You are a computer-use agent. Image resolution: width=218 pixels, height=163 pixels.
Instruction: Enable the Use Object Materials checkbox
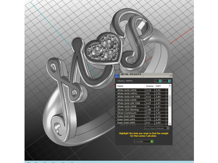168,128
